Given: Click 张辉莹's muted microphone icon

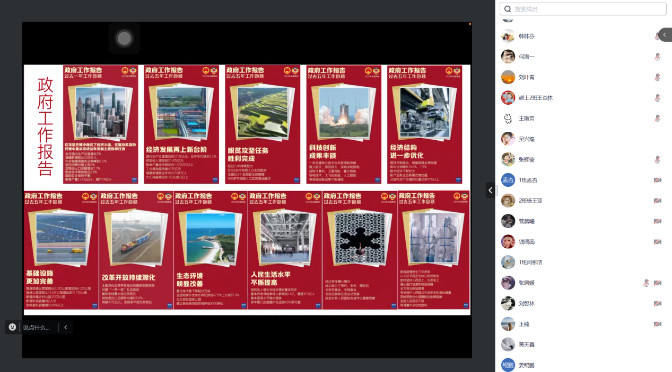Looking at the screenshot, I should [x=657, y=159].
